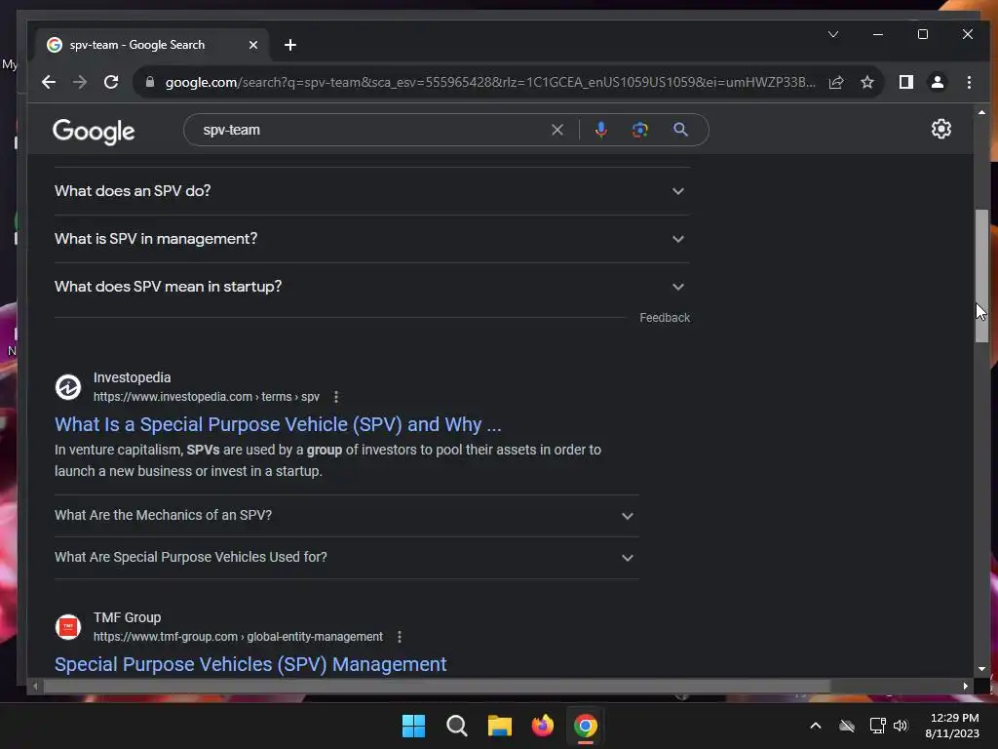Expand 'What is SPV in management?'
Viewport: 998px width, 749px height.
[x=371, y=239]
